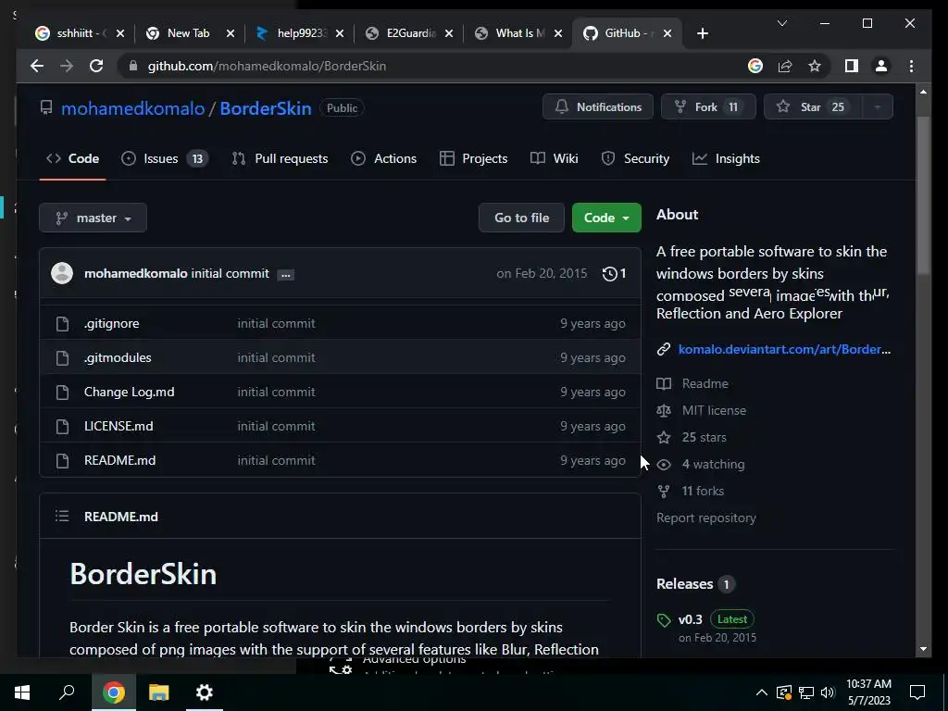This screenshot has width=948, height=711.
Task: Close the sshhiitt tab
Action: pos(120,33)
